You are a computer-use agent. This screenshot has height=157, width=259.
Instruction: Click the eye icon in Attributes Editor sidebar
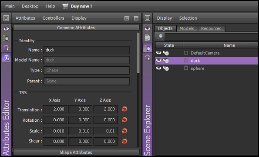tap(6, 29)
